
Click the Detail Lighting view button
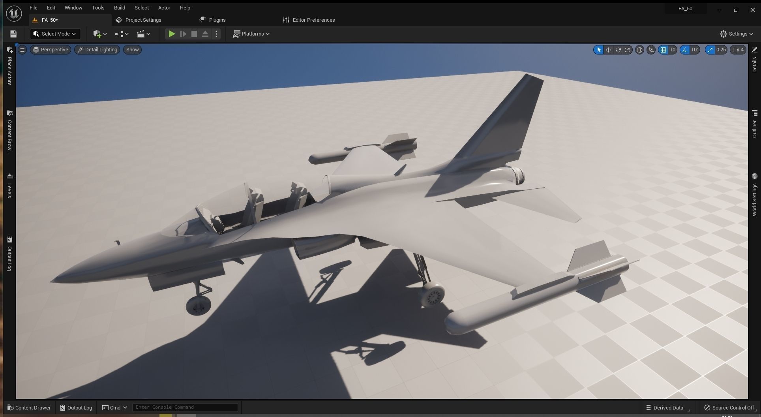[97, 50]
